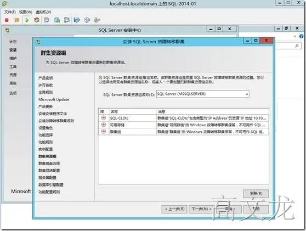Click the green power on VM icon
This screenshot has height=231, width=306.
[27, 20]
